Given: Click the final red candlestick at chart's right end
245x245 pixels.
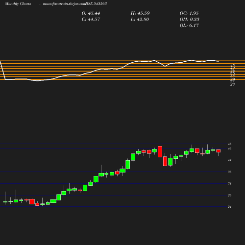Looking at the screenshot, I should pyautogui.click(x=219, y=151).
